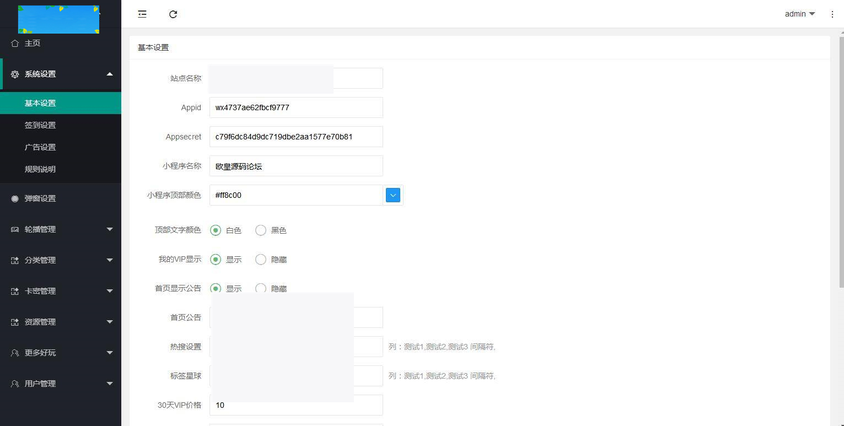
Task: Collapse the 系统设置 menu section
Action: (61, 74)
